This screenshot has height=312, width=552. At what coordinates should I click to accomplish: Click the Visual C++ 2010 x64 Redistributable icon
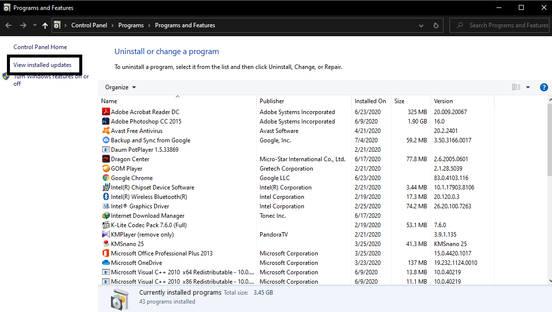(x=106, y=272)
